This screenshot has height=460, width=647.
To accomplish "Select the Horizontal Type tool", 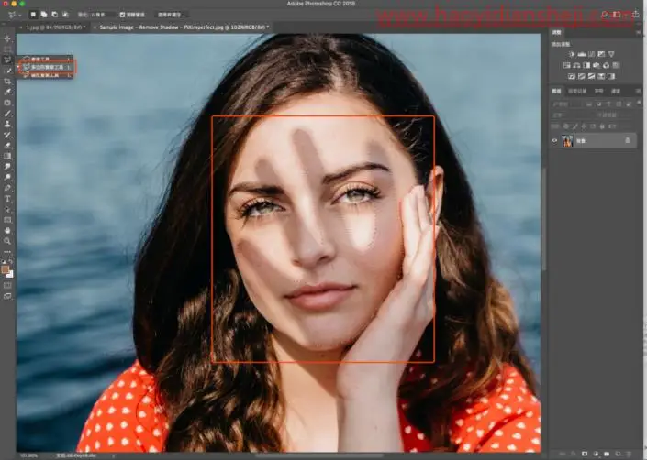I will tap(7, 199).
